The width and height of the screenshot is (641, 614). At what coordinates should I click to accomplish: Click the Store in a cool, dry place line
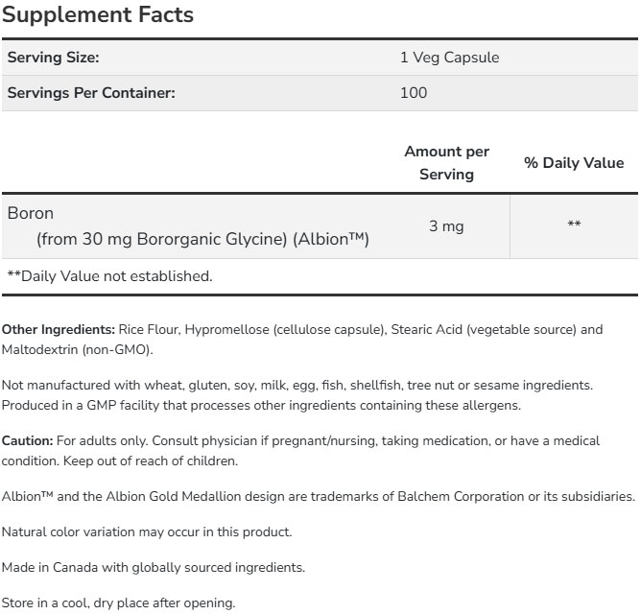click(118, 603)
